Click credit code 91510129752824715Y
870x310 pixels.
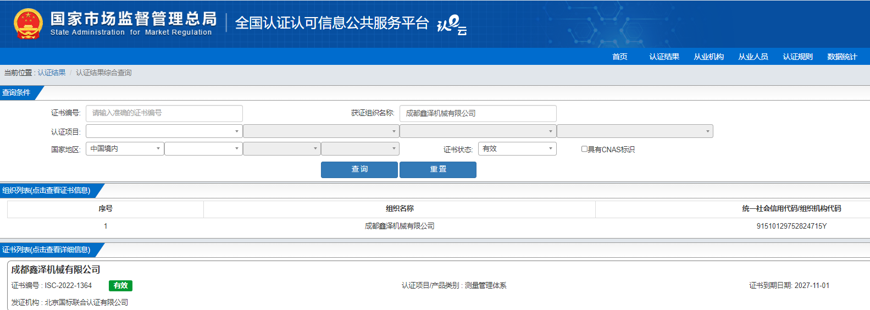pyautogui.click(x=791, y=226)
